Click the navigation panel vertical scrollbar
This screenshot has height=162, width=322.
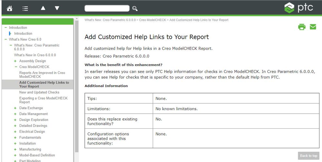tap(77, 96)
